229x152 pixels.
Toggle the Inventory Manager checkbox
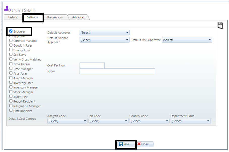point(11,87)
